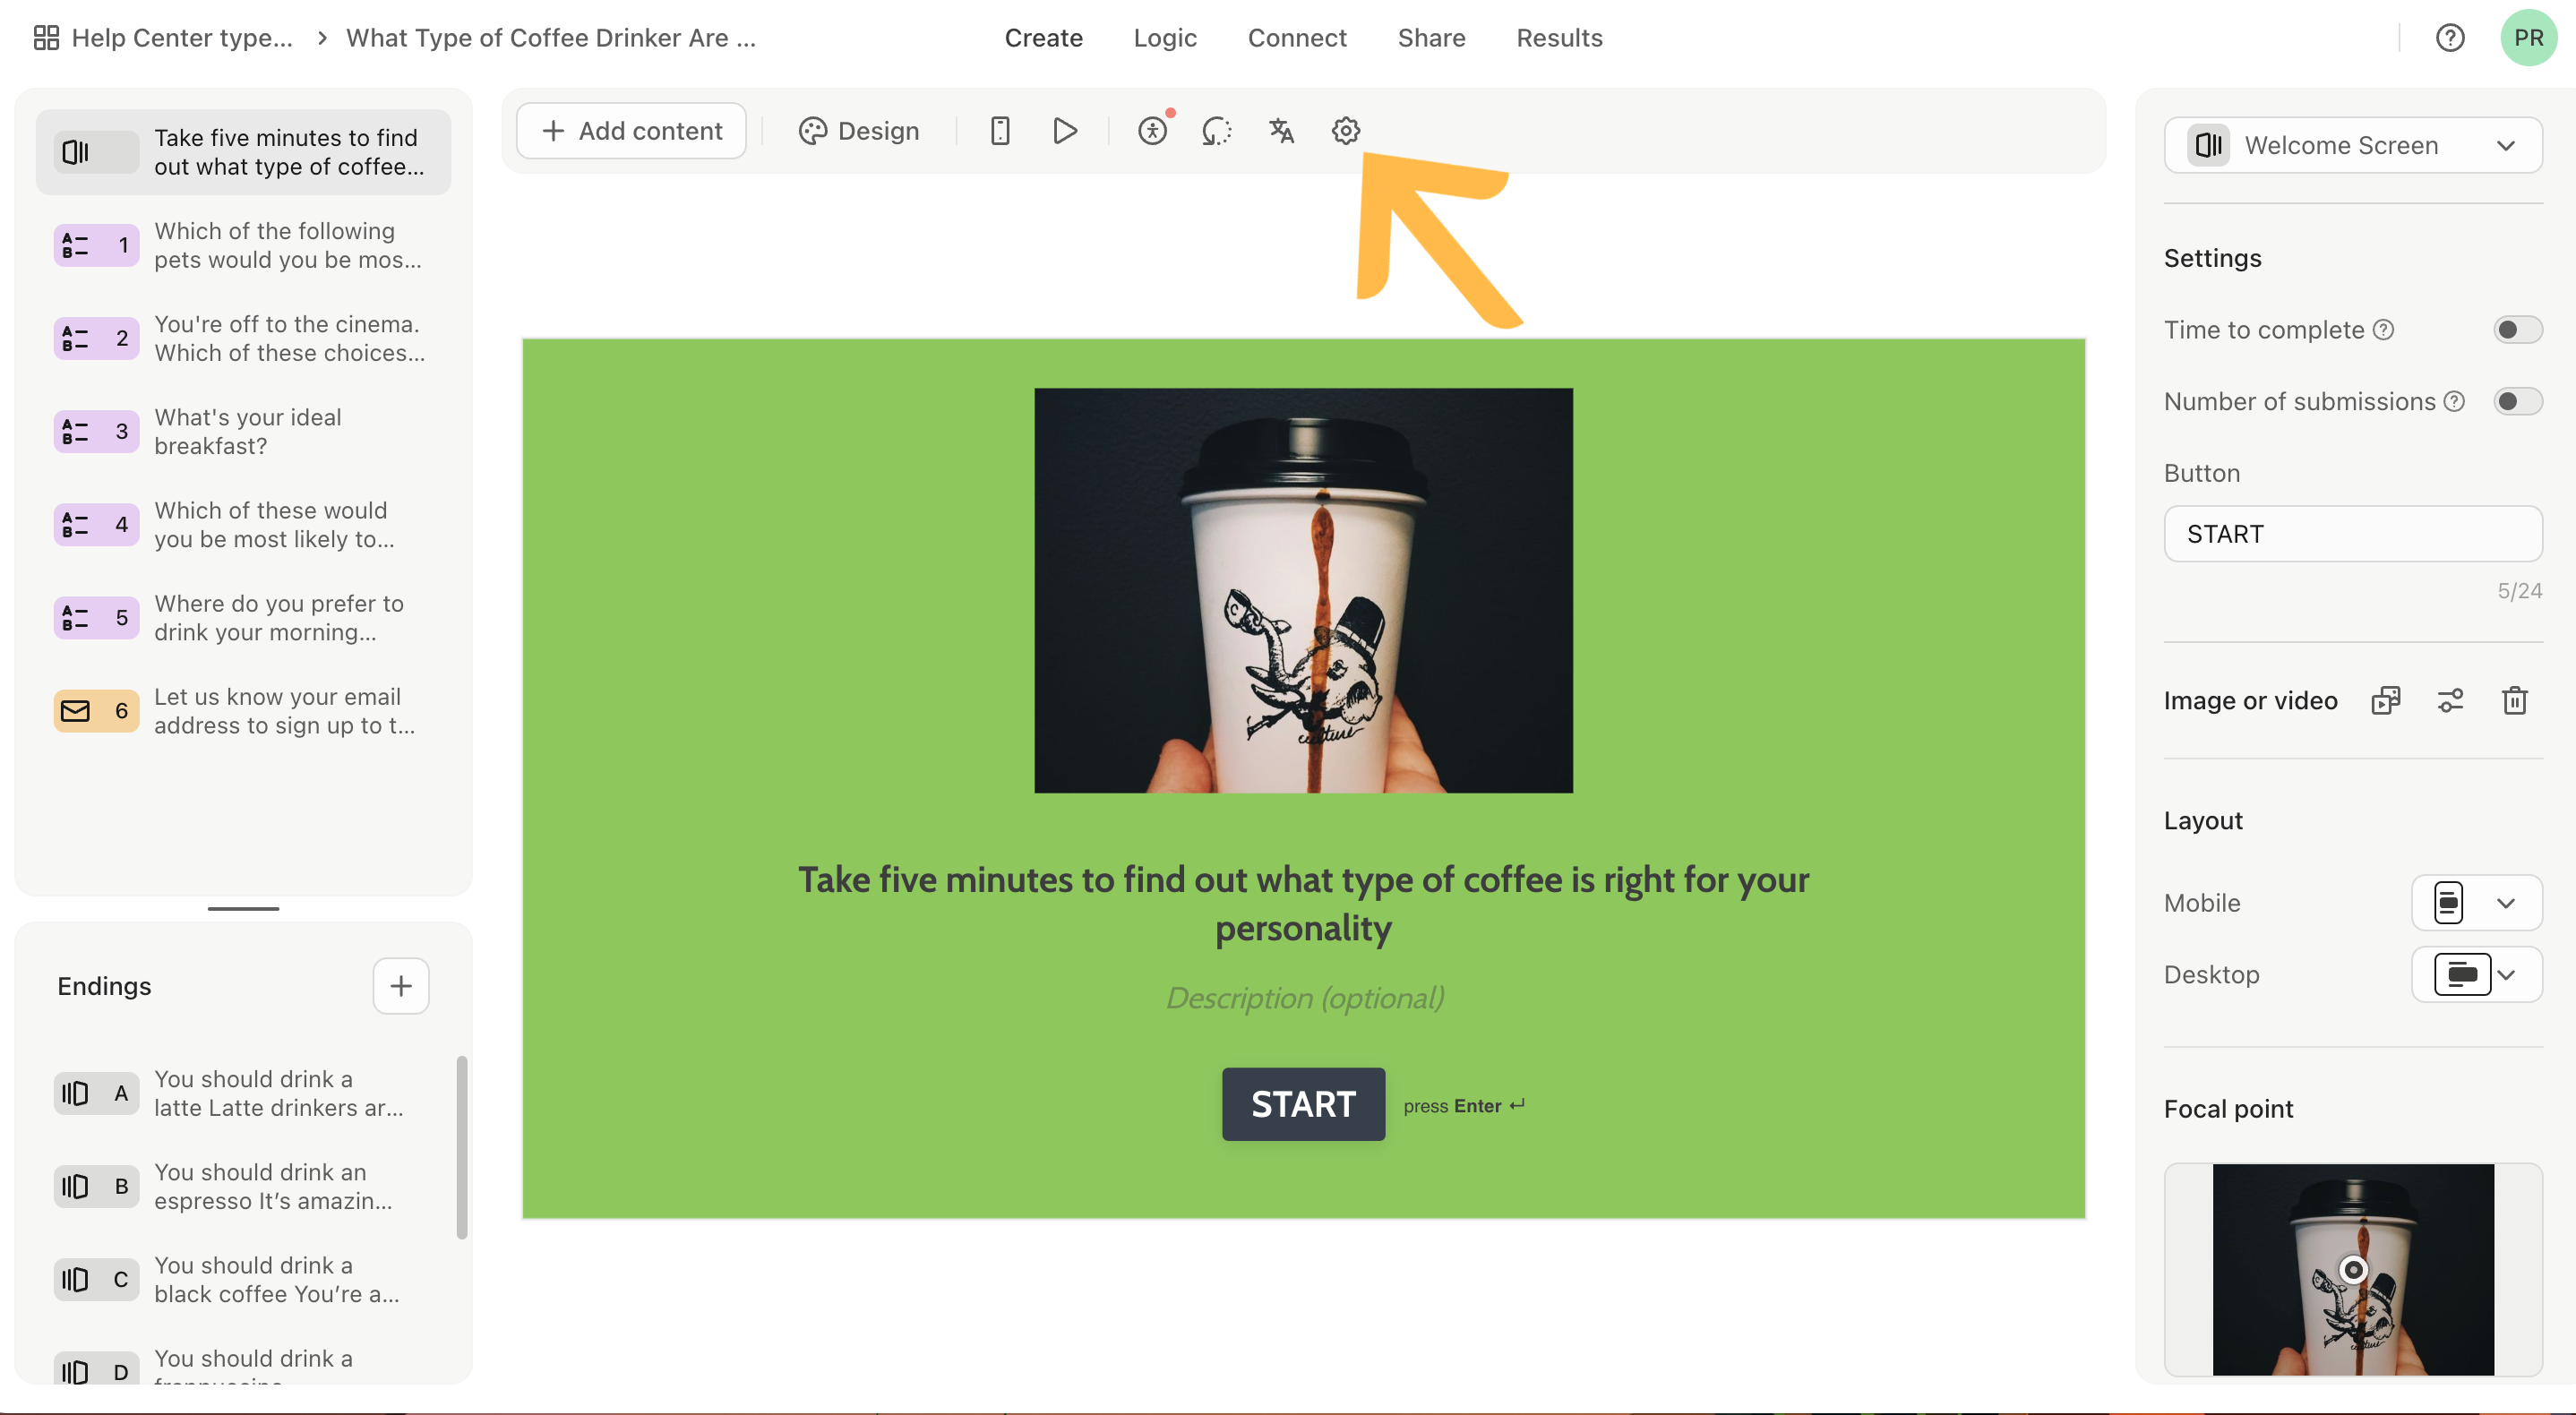This screenshot has width=2576, height=1415.
Task: Click the Add content button
Action: point(631,131)
